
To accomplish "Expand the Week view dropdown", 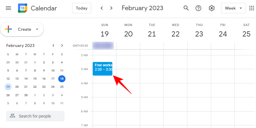I will [233, 8].
